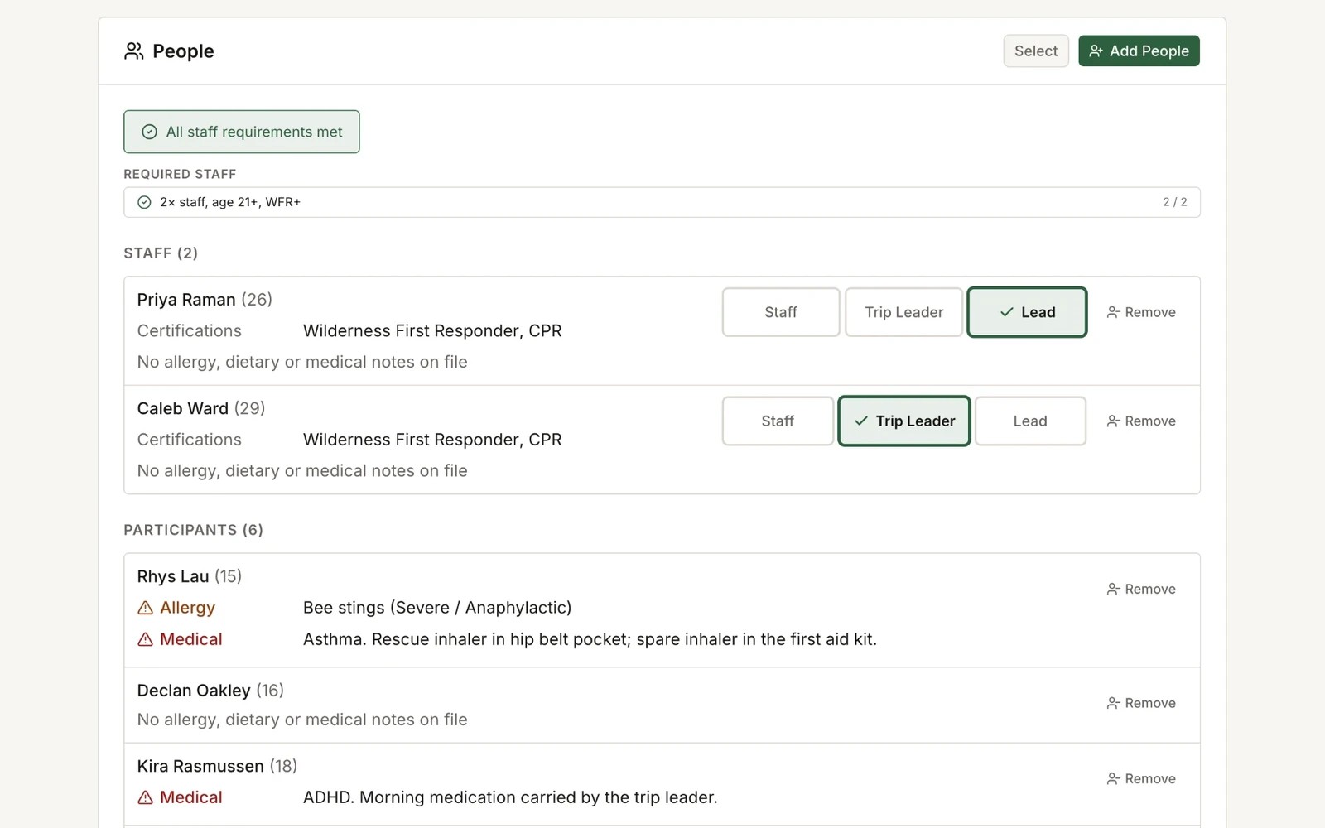1325x828 pixels.
Task: Click the Asthma rescue inhaler note
Action: point(590,639)
